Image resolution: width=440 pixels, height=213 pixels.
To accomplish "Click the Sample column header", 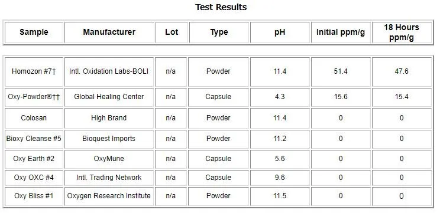I will [34, 32].
